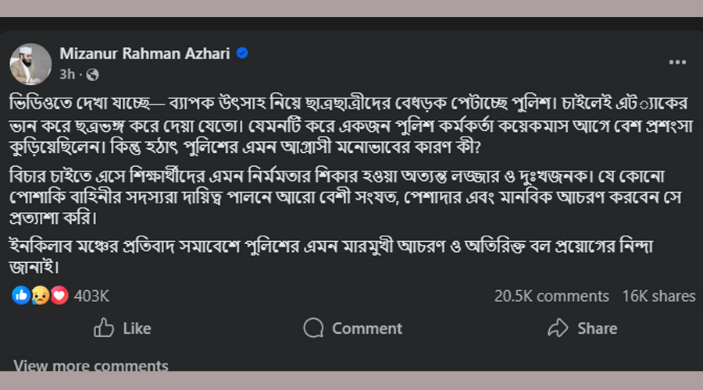Screen dimensions: 703x390
Task: Open the three-dot post options menu
Action: 676,62
